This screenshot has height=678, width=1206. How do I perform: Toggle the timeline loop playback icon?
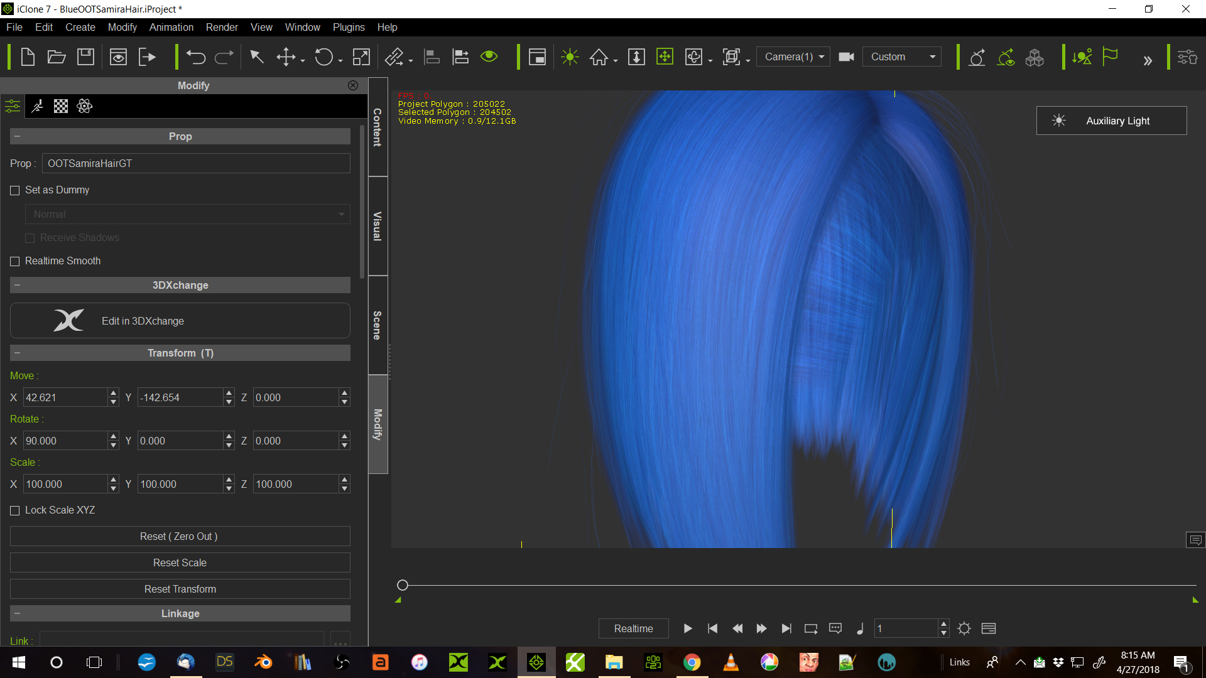811,628
